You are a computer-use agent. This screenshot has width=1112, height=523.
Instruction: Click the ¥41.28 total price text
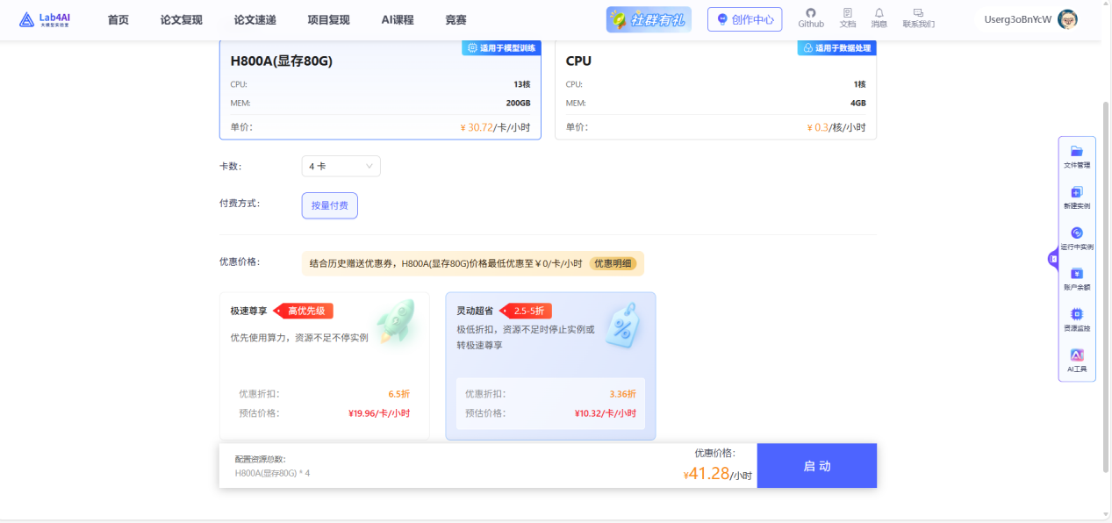tap(707, 474)
